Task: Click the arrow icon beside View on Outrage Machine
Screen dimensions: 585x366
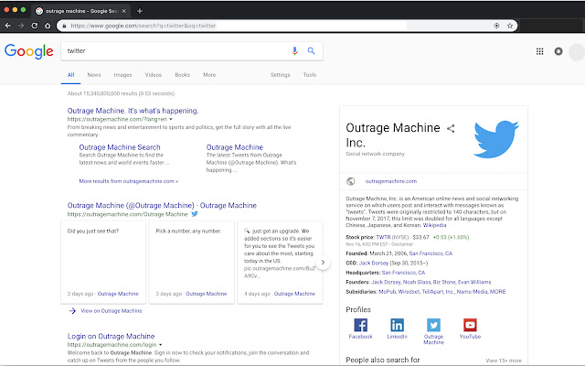Action: [x=72, y=311]
